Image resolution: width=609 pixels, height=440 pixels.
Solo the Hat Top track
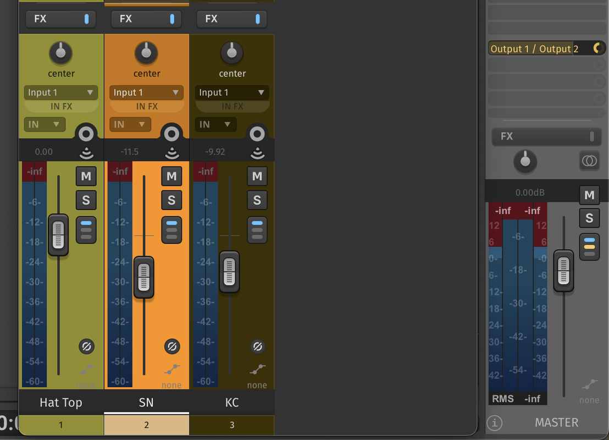(x=86, y=200)
